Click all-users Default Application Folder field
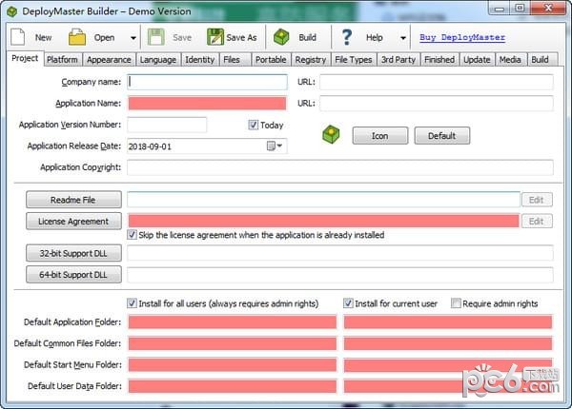572x409 pixels. click(233, 322)
